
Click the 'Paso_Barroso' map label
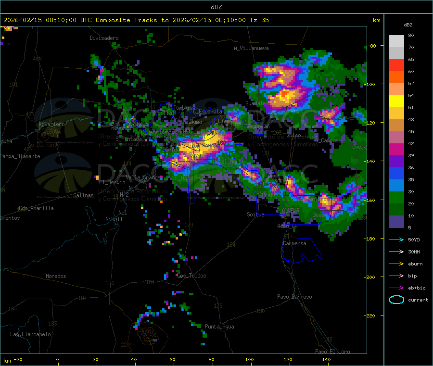294,297
